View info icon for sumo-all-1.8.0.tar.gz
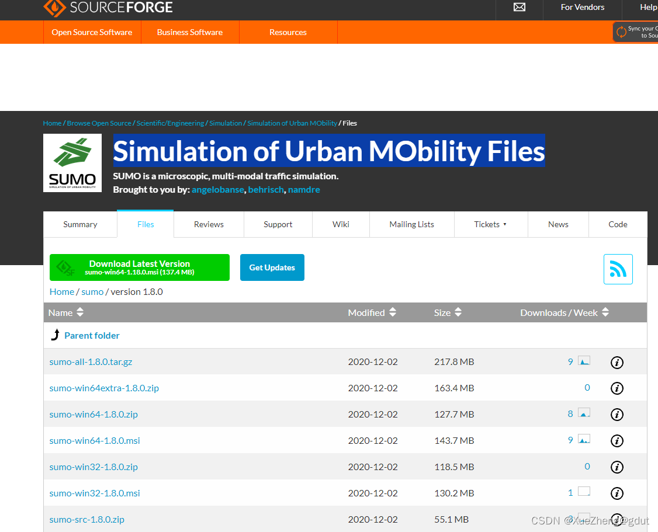This screenshot has width=658, height=532. (x=617, y=362)
